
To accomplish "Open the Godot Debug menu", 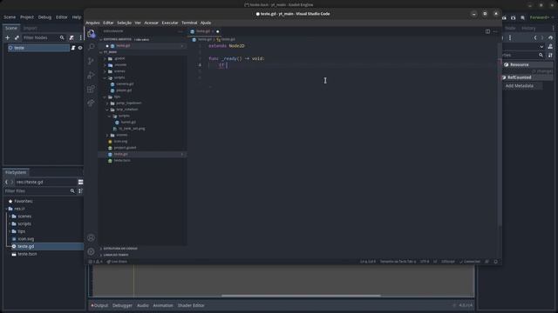I will point(44,17).
